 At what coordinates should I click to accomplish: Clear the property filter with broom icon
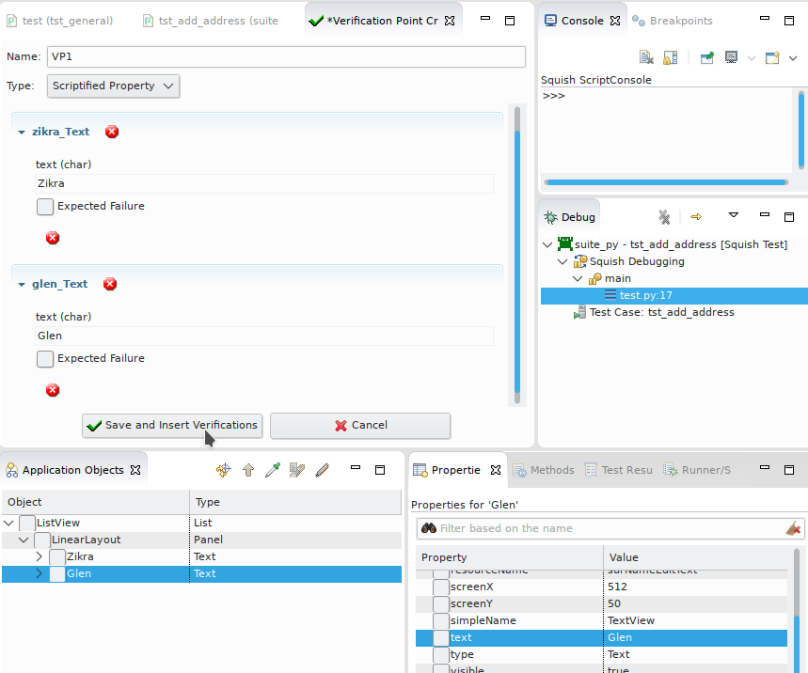click(x=794, y=528)
